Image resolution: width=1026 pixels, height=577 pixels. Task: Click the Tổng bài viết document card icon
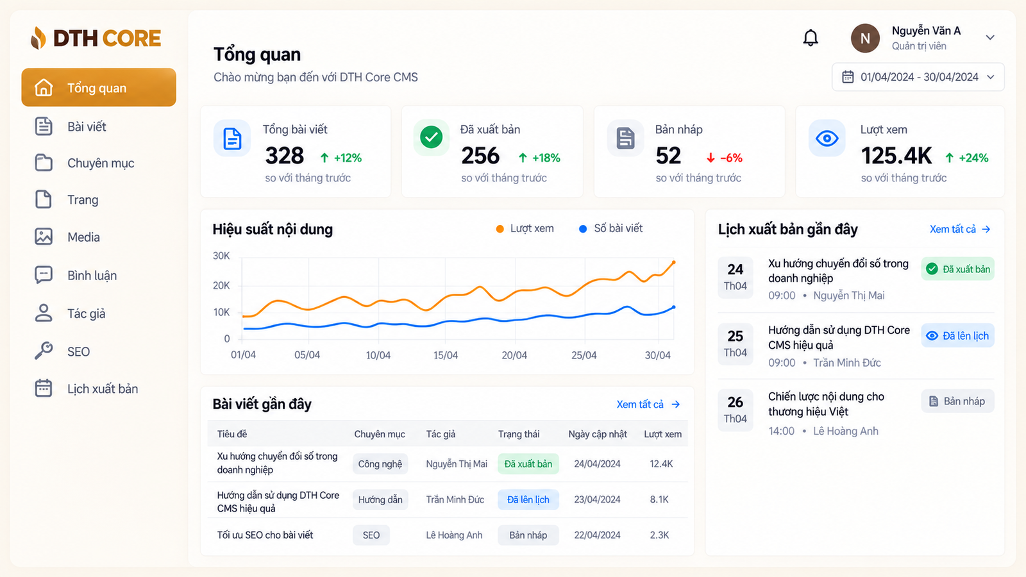pyautogui.click(x=232, y=138)
